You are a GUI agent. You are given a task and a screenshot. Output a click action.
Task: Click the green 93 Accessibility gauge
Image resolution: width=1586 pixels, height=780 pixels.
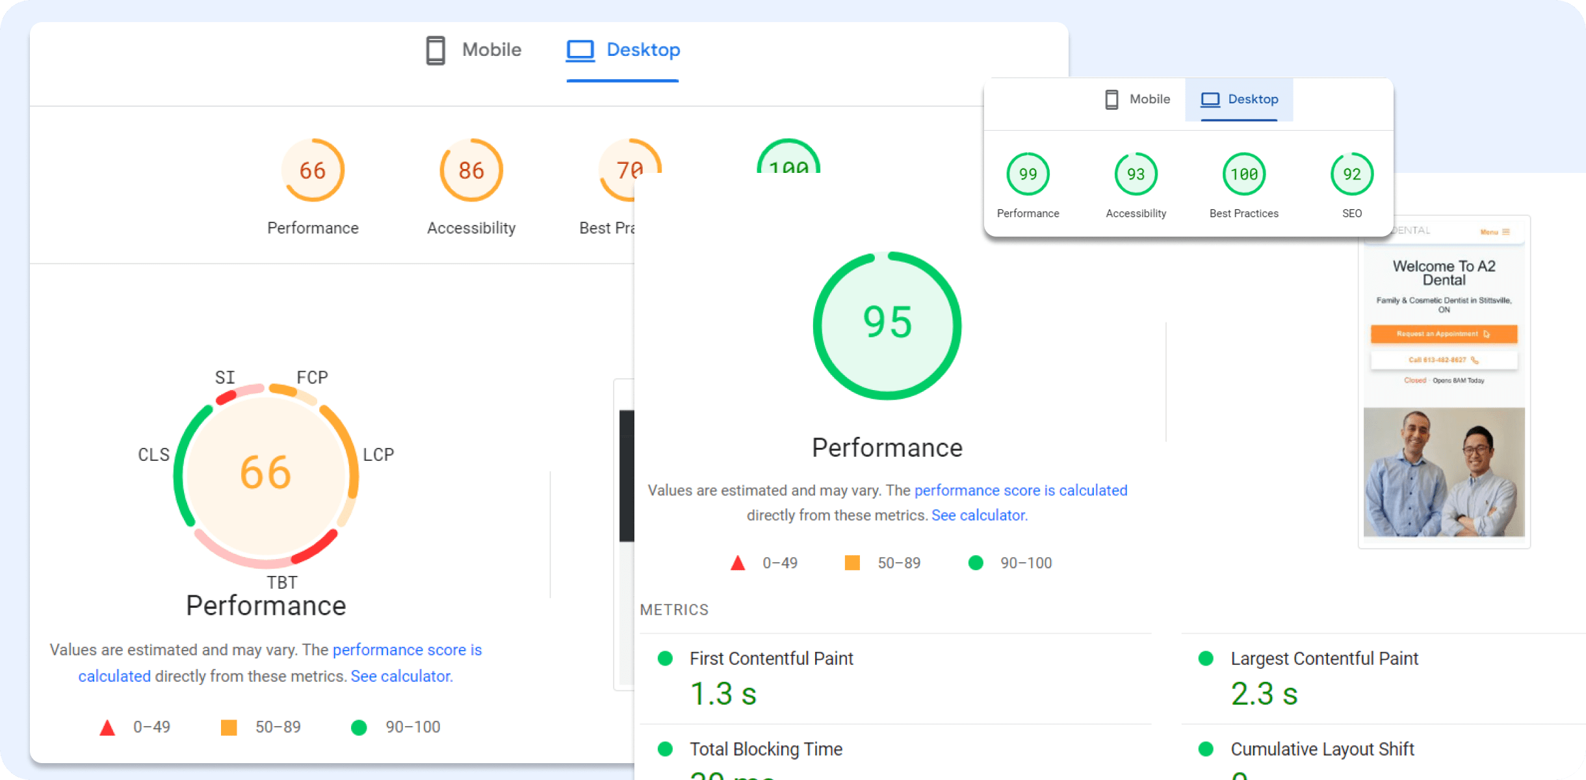1136,174
